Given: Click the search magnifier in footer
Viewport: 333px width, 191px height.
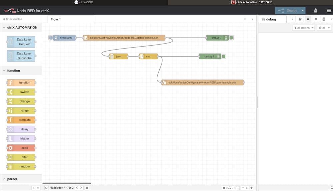Looking at the screenshot, I should (46, 188).
